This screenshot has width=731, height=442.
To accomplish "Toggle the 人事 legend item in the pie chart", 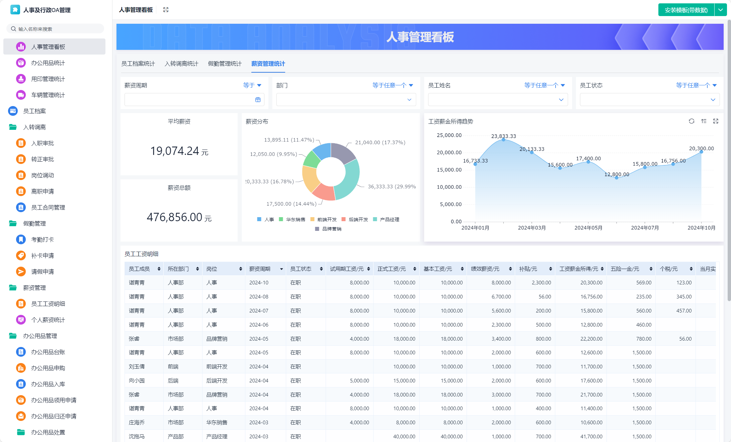I will tap(269, 219).
